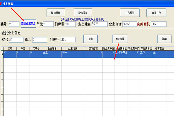
Task: Click the 业主电话 column header
Action: coord(73,48)
